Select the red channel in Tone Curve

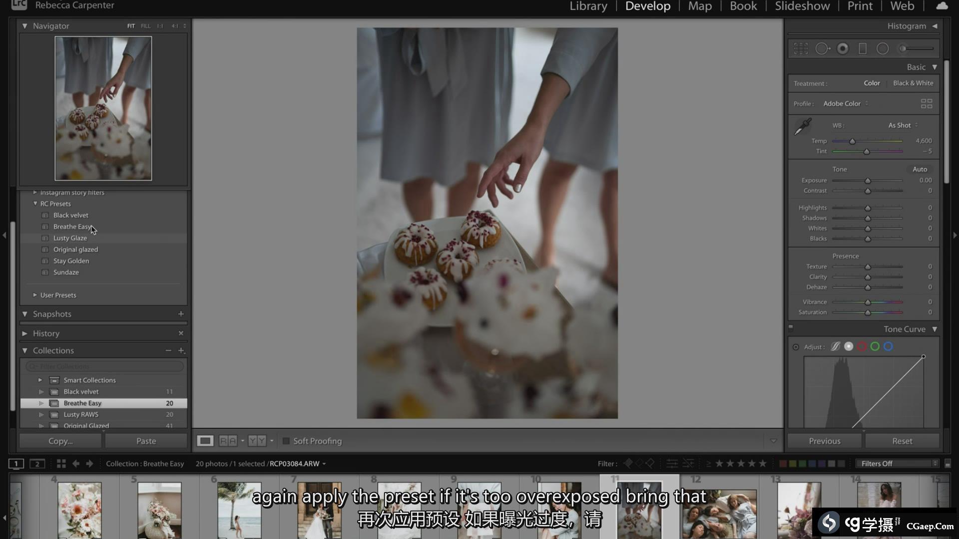(x=862, y=347)
